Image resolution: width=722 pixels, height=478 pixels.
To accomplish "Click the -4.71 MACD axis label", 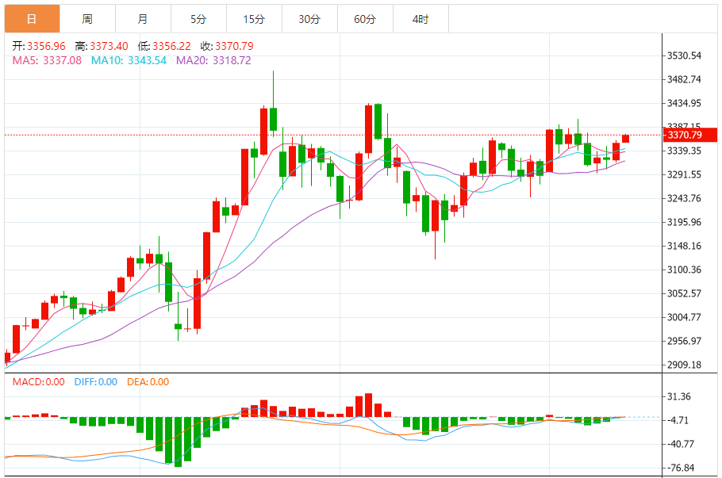I will pos(678,420).
